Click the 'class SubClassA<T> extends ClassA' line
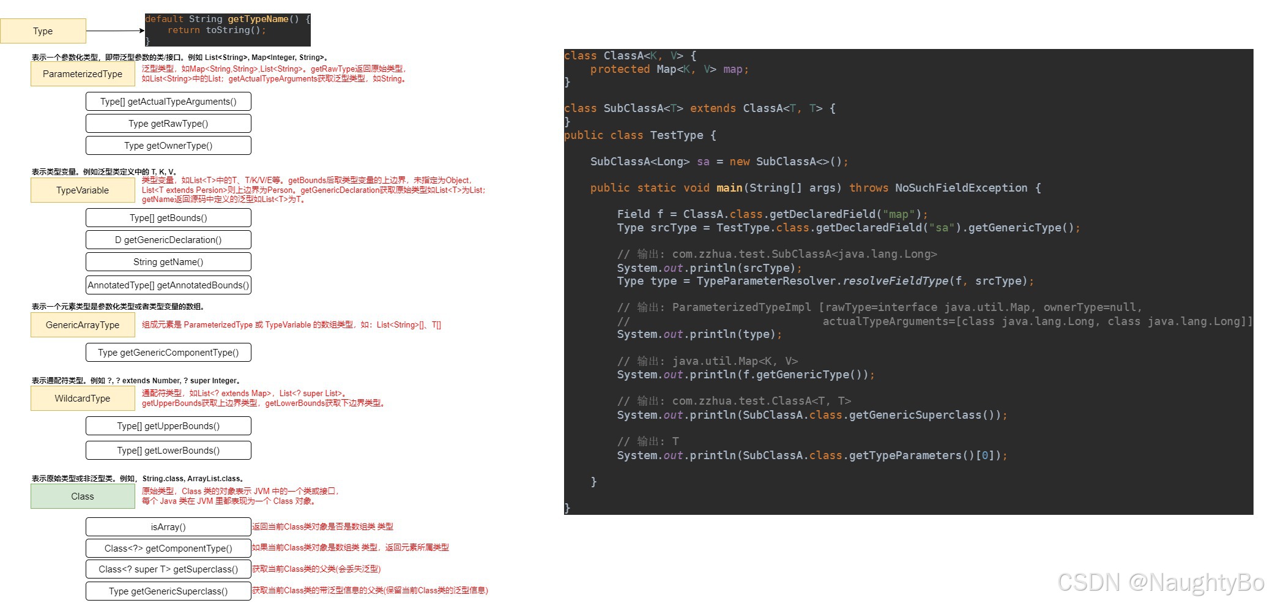The image size is (1267, 603). click(700, 108)
